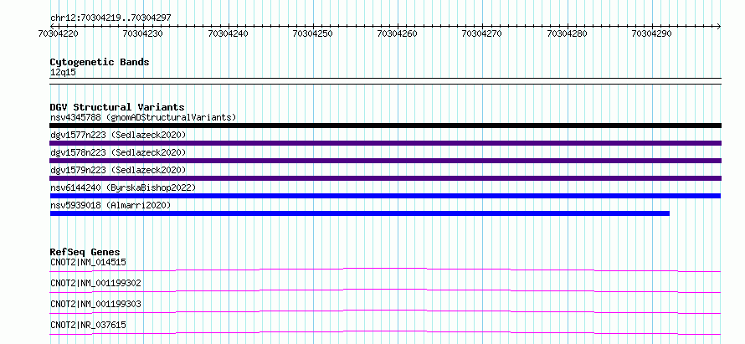Click the purple dgv1579n223 variant bar
The height and width of the screenshot is (344, 745).
point(385,178)
